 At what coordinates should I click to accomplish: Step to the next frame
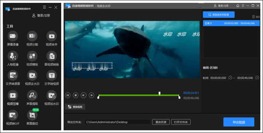92,95
